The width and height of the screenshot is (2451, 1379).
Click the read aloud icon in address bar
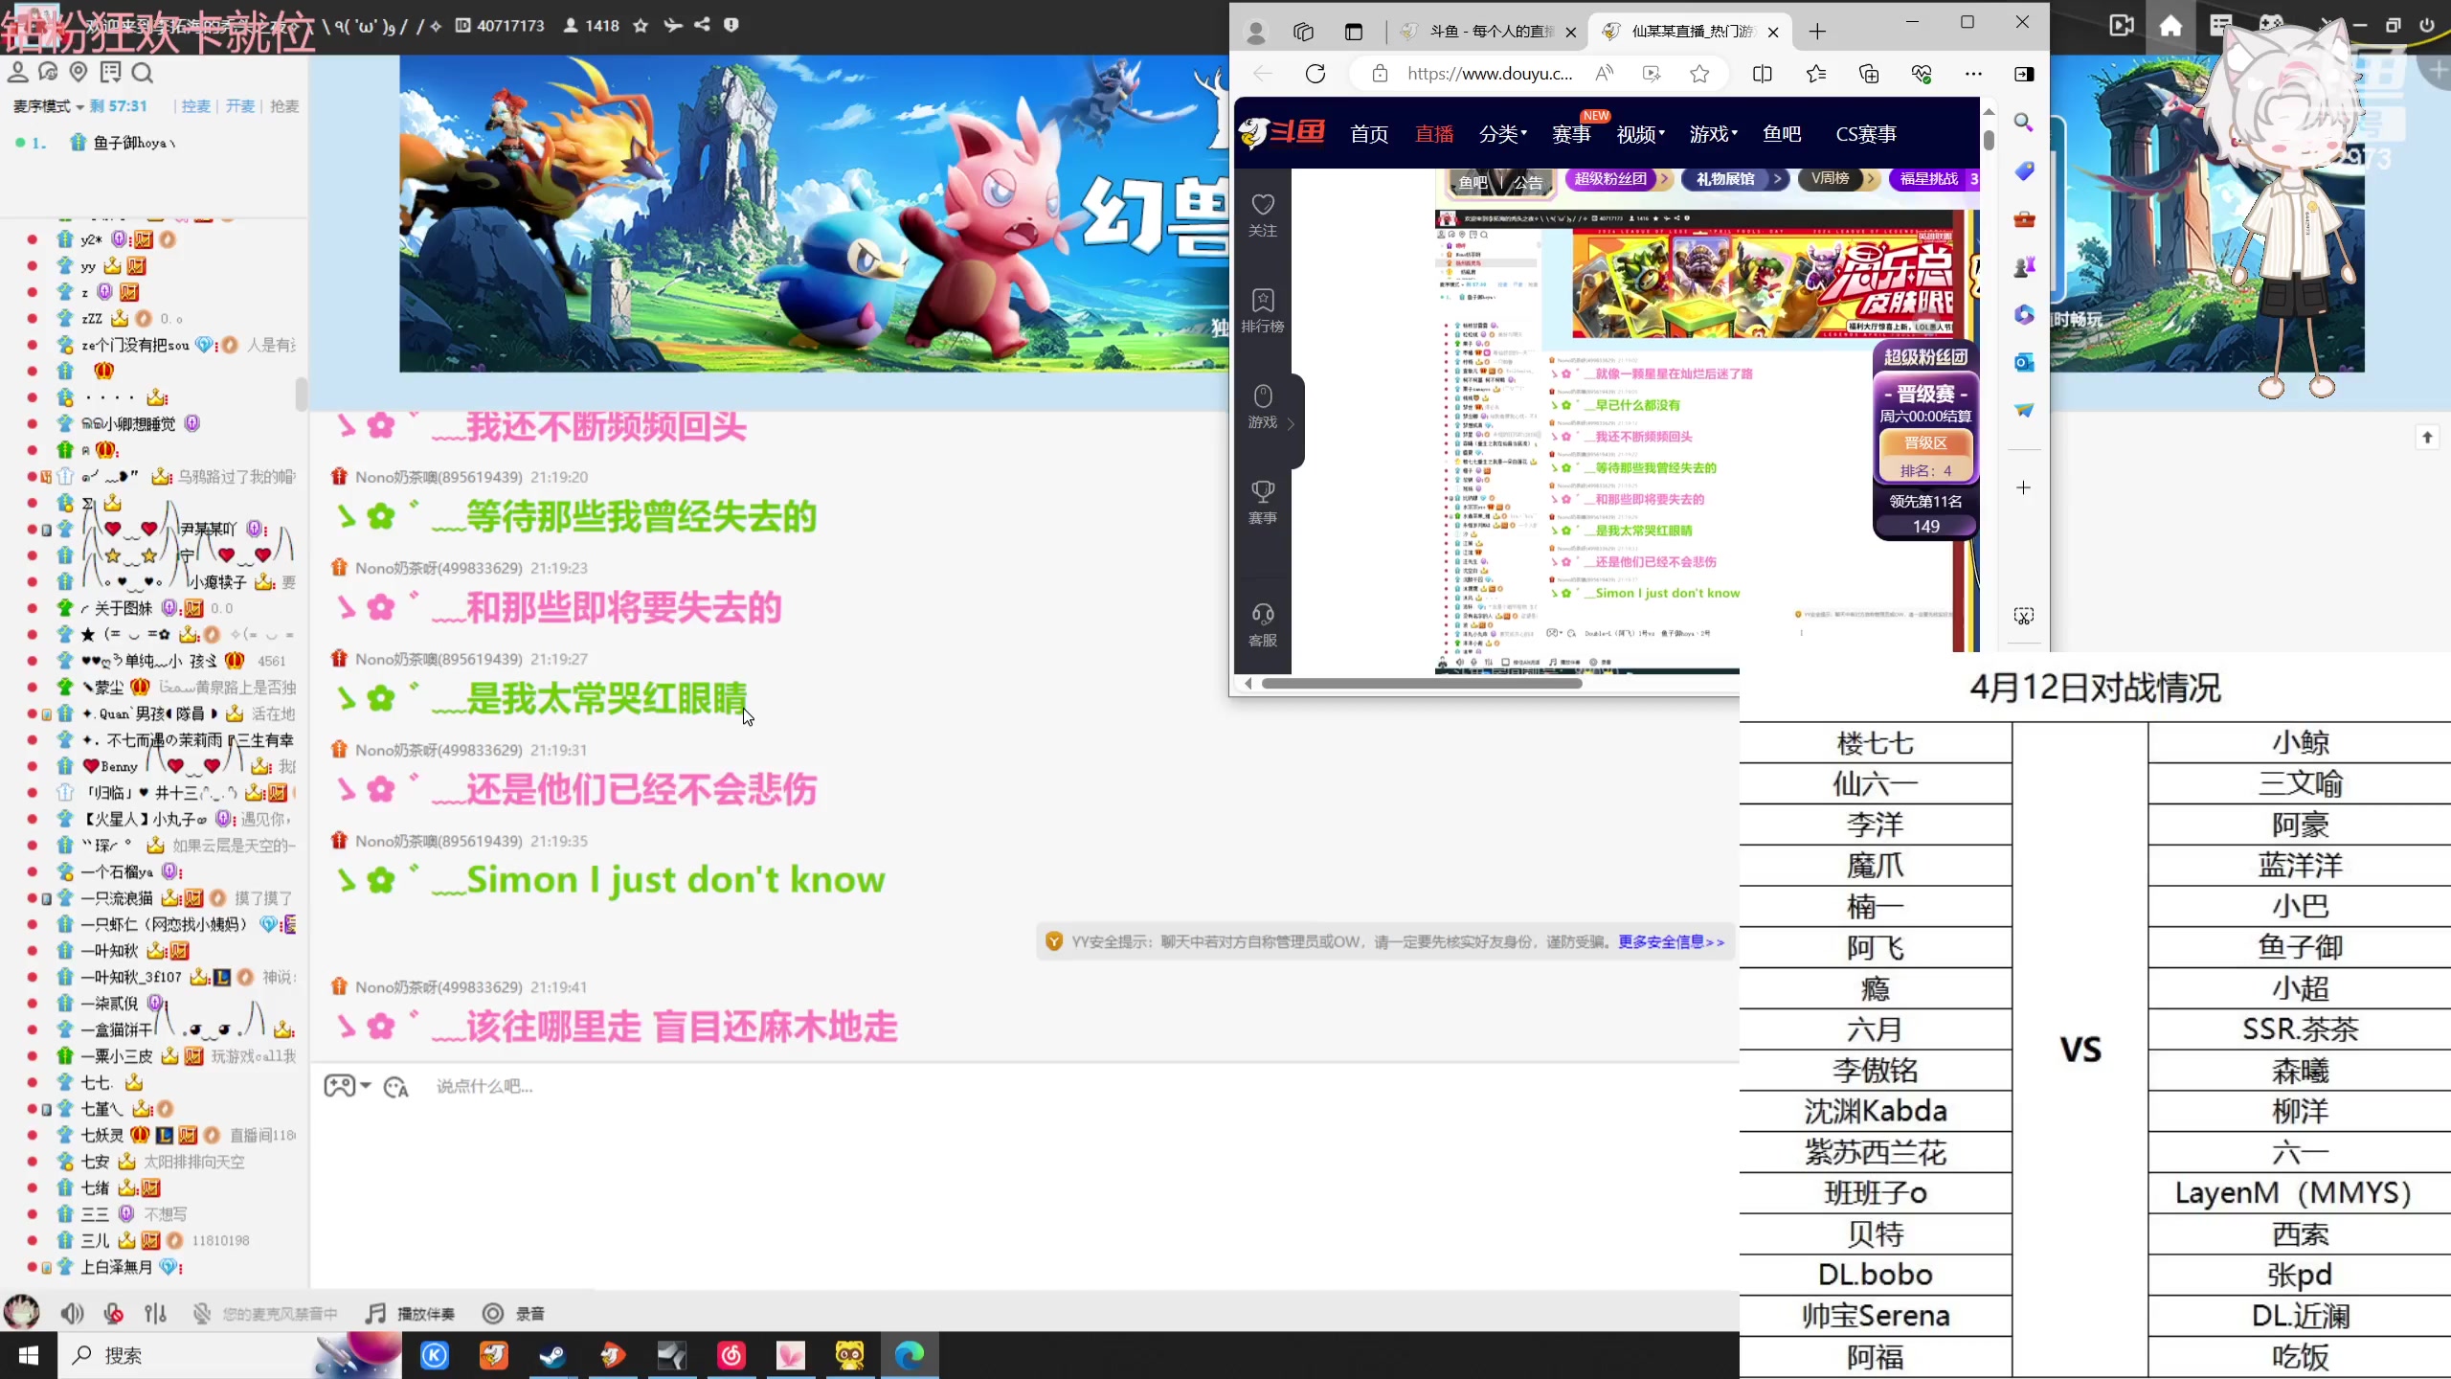[1605, 74]
